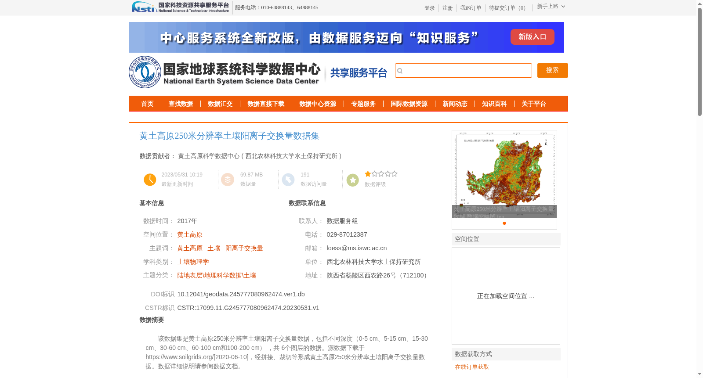Click the 新版入口 banner button
Screen dimensions: 703x378
tap(532, 37)
